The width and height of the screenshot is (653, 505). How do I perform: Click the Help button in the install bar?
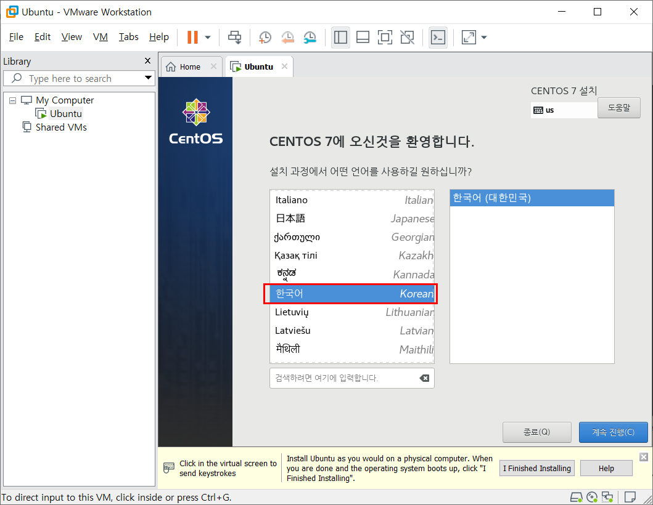[606, 469]
